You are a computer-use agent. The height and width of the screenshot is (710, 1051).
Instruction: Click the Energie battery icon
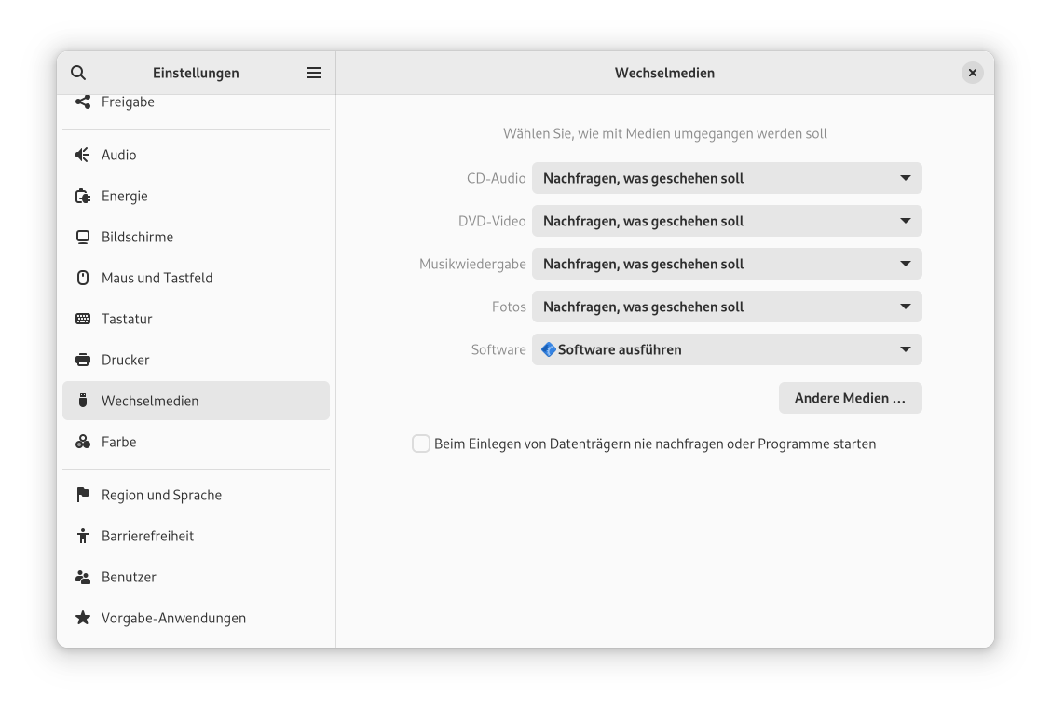tap(83, 196)
